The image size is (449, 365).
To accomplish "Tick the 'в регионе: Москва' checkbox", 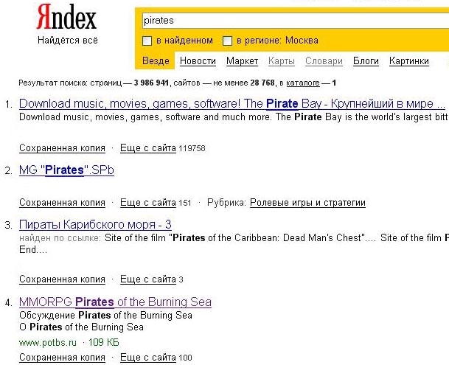I will click(x=227, y=41).
